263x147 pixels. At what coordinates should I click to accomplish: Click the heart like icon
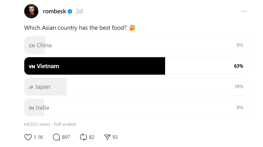[x=28, y=137]
